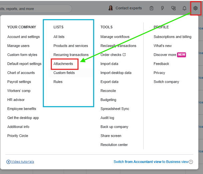Open the chat with people icon

pyautogui.click(x=173, y=8)
